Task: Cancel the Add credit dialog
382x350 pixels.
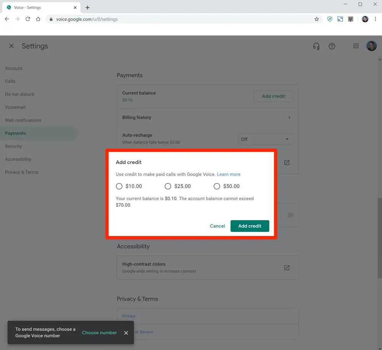Action: point(217,226)
